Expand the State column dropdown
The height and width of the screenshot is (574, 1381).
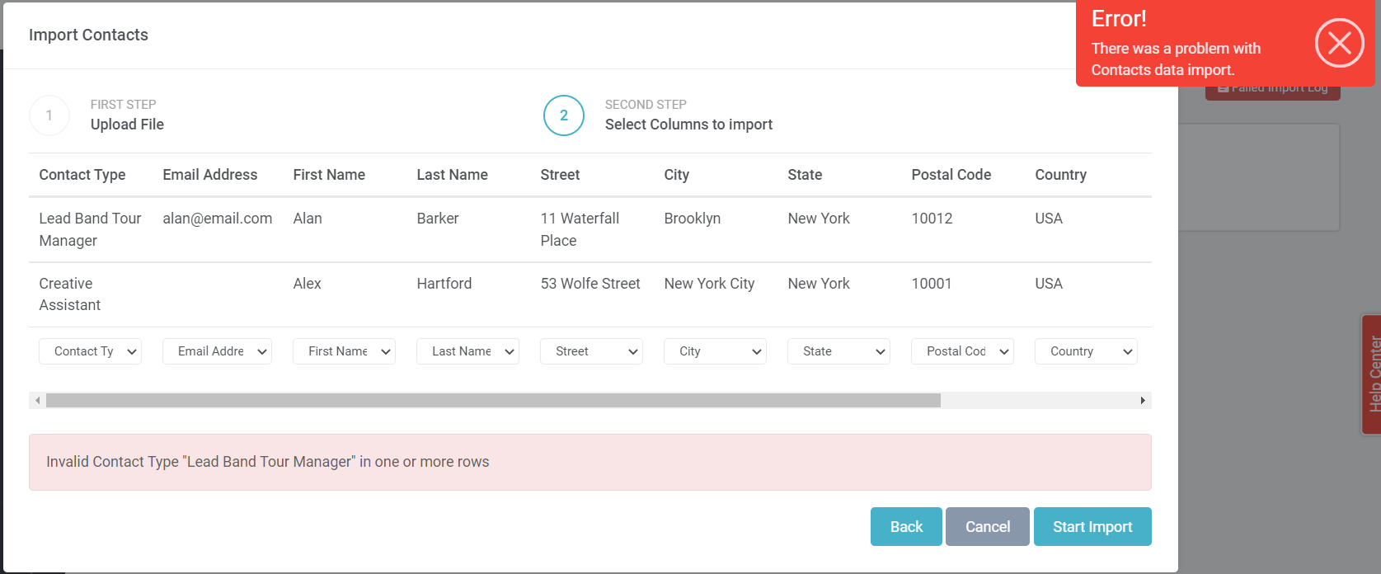[838, 351]
